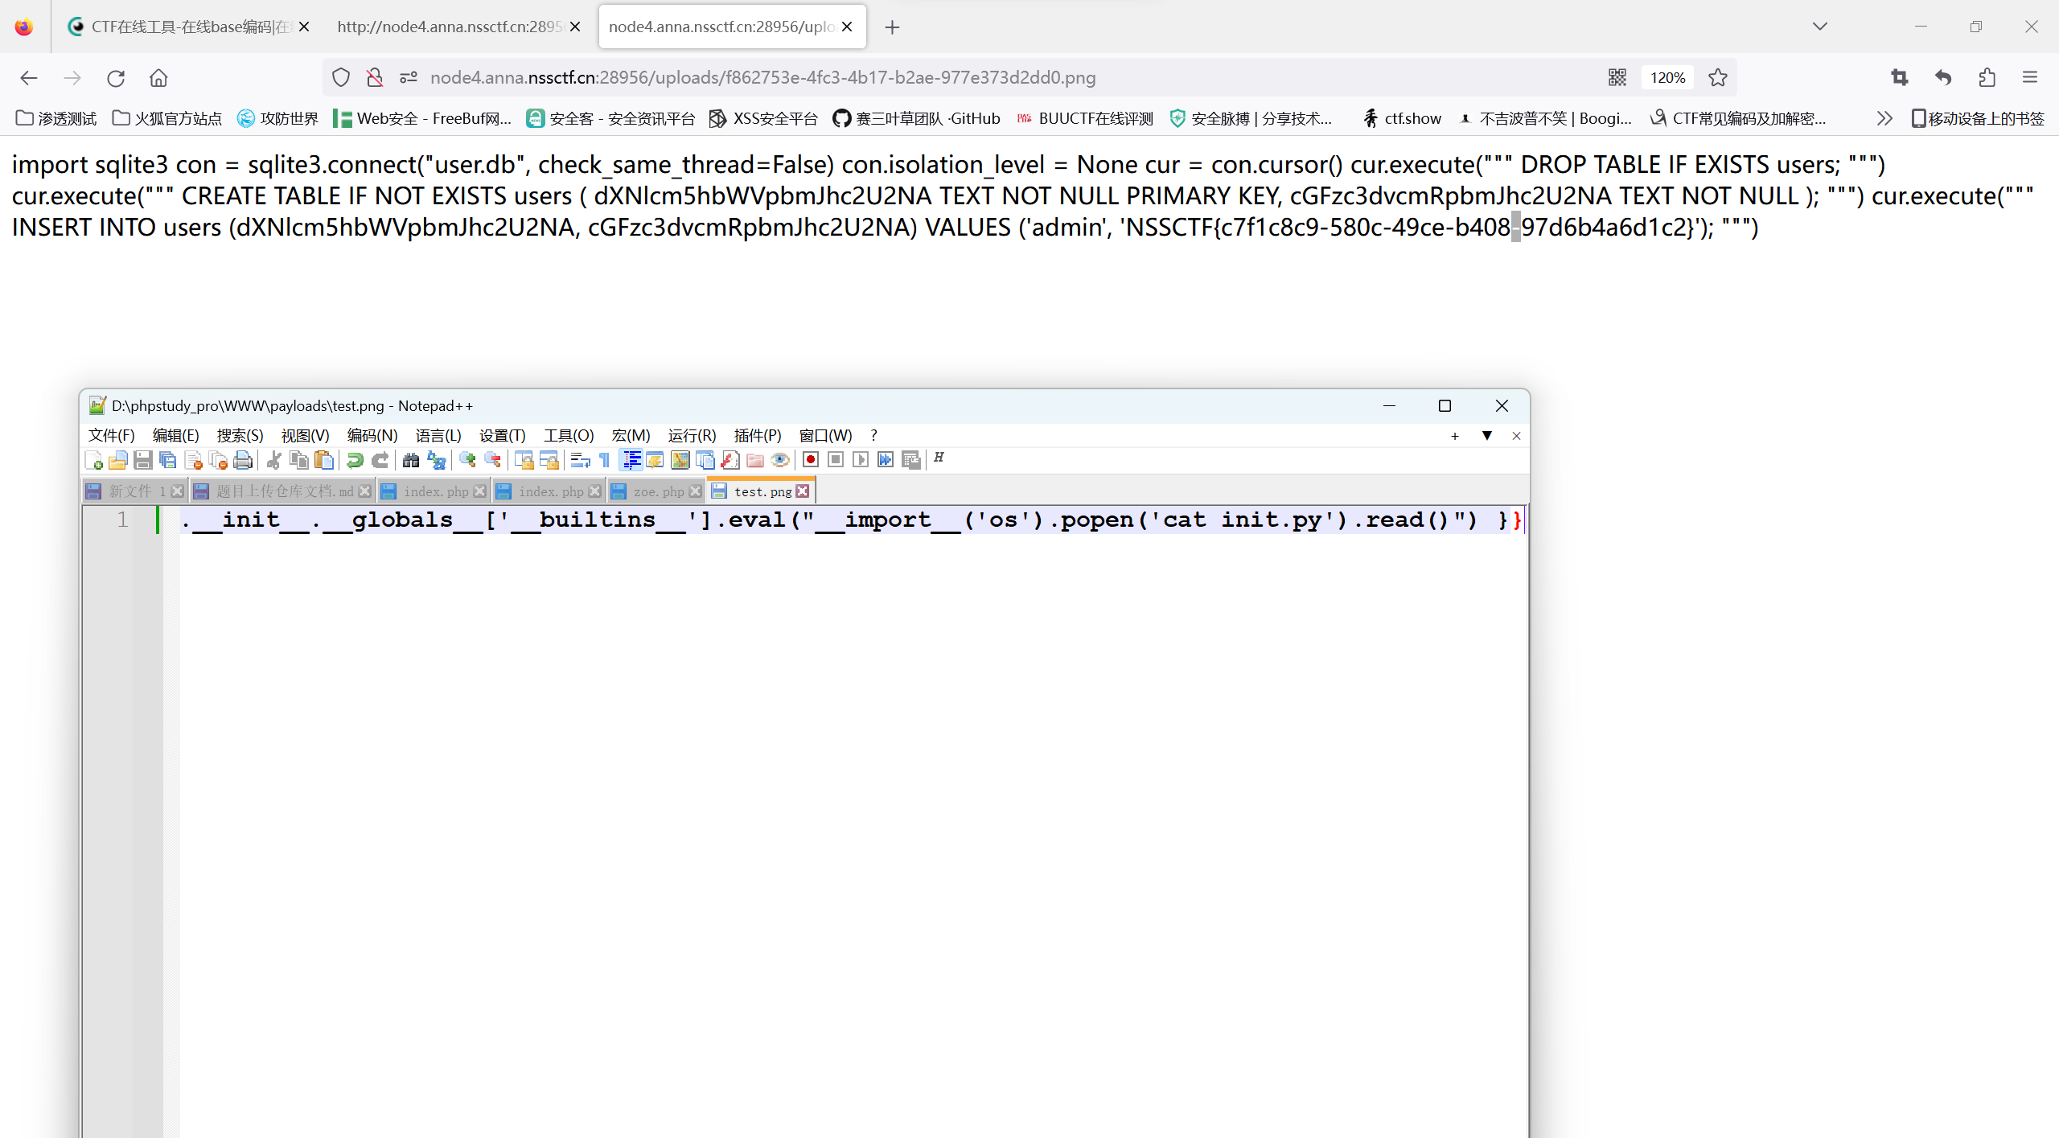Save the current file in Notepad++
The height and width of the screenshot is (1138, 2059).
coord(143,460)
